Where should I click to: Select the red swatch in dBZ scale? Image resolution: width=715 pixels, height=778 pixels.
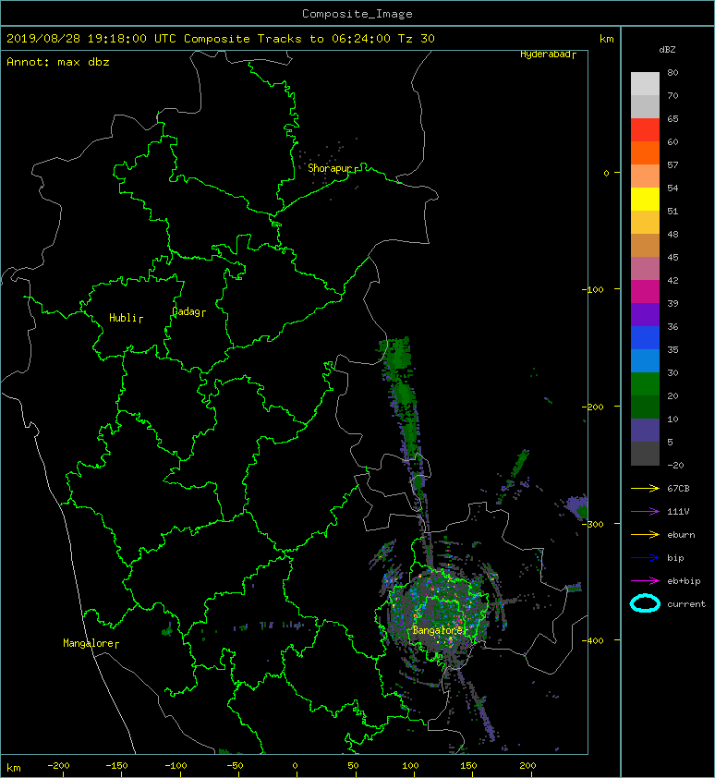click(x=645, y=130)
